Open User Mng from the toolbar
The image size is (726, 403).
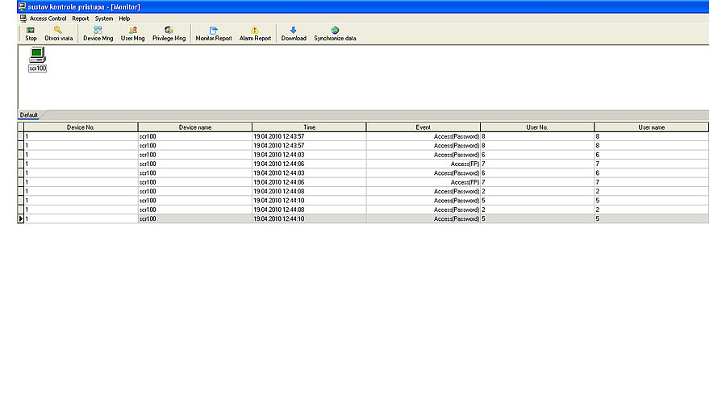[132, 31]
